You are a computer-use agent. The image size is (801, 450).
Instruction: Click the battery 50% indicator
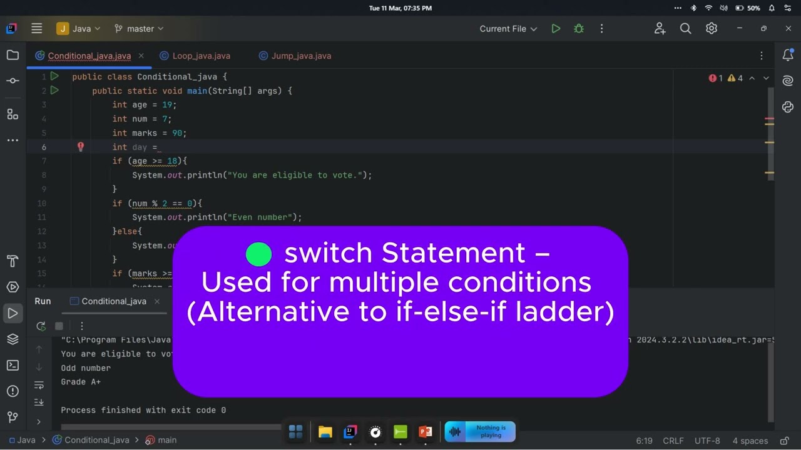tap(748, 8)
